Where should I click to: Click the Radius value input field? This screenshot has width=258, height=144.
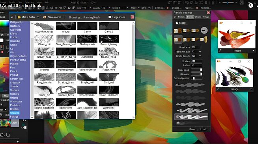click(x=196, y=65)
